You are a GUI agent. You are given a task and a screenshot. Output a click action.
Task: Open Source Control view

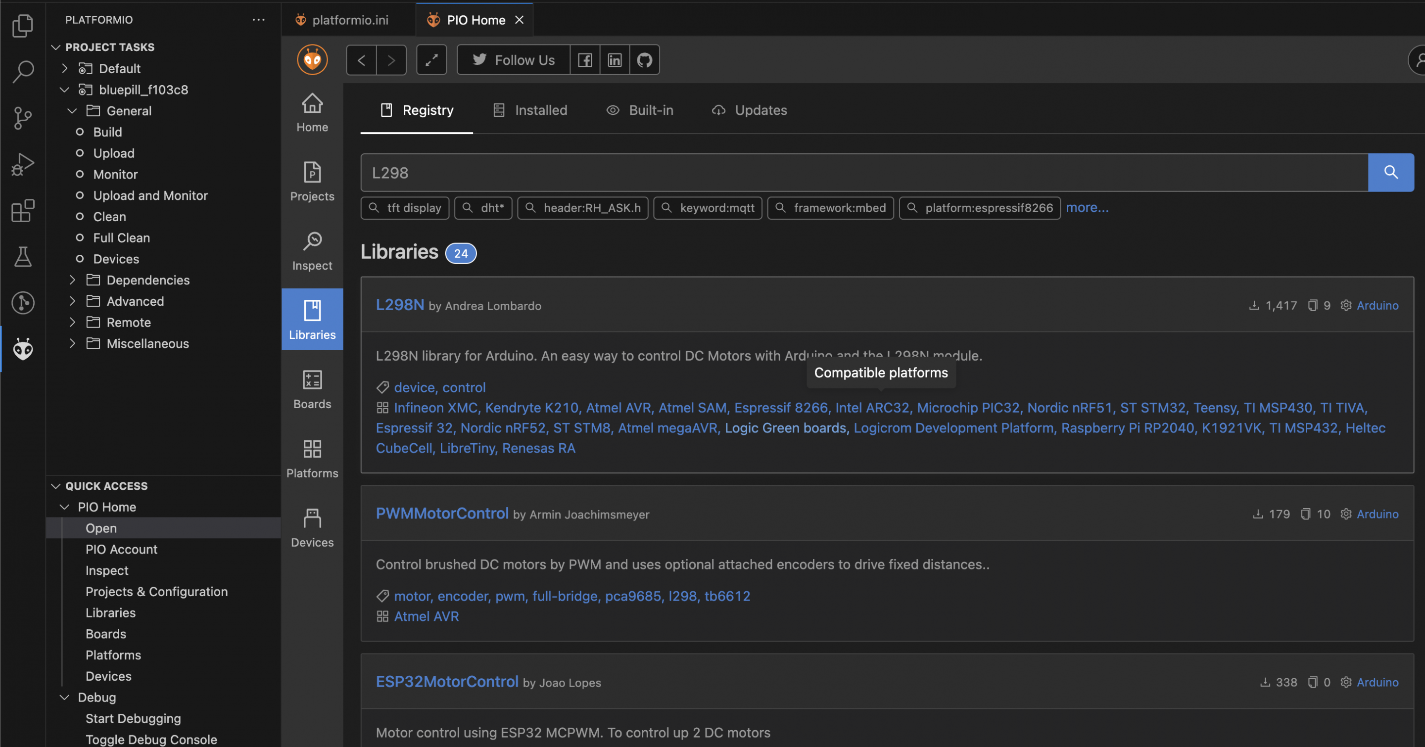(x=23, y=118)
